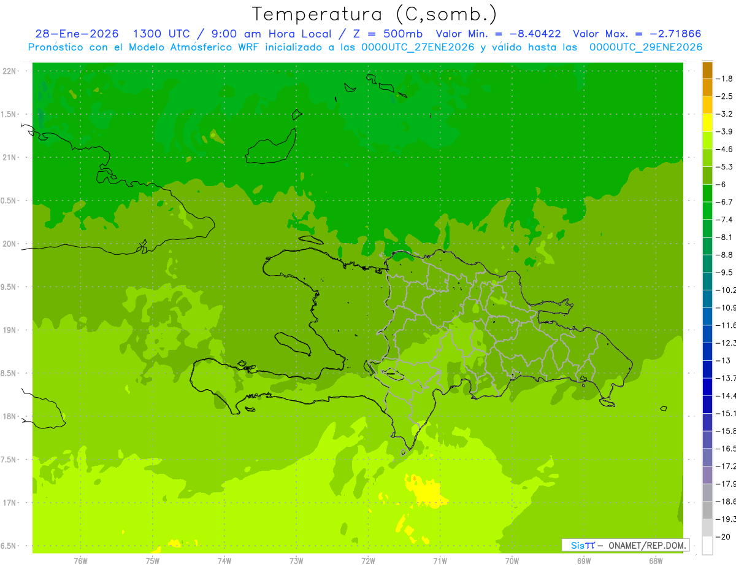Viewport: 736px width, 569px height.
Task: Click the "70W" longitude label
Action: click(x=512, y=560)
